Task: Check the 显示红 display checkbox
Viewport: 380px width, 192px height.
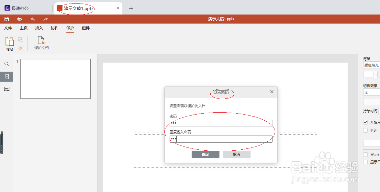Action: pyautogui.click(x=365, y=154)
